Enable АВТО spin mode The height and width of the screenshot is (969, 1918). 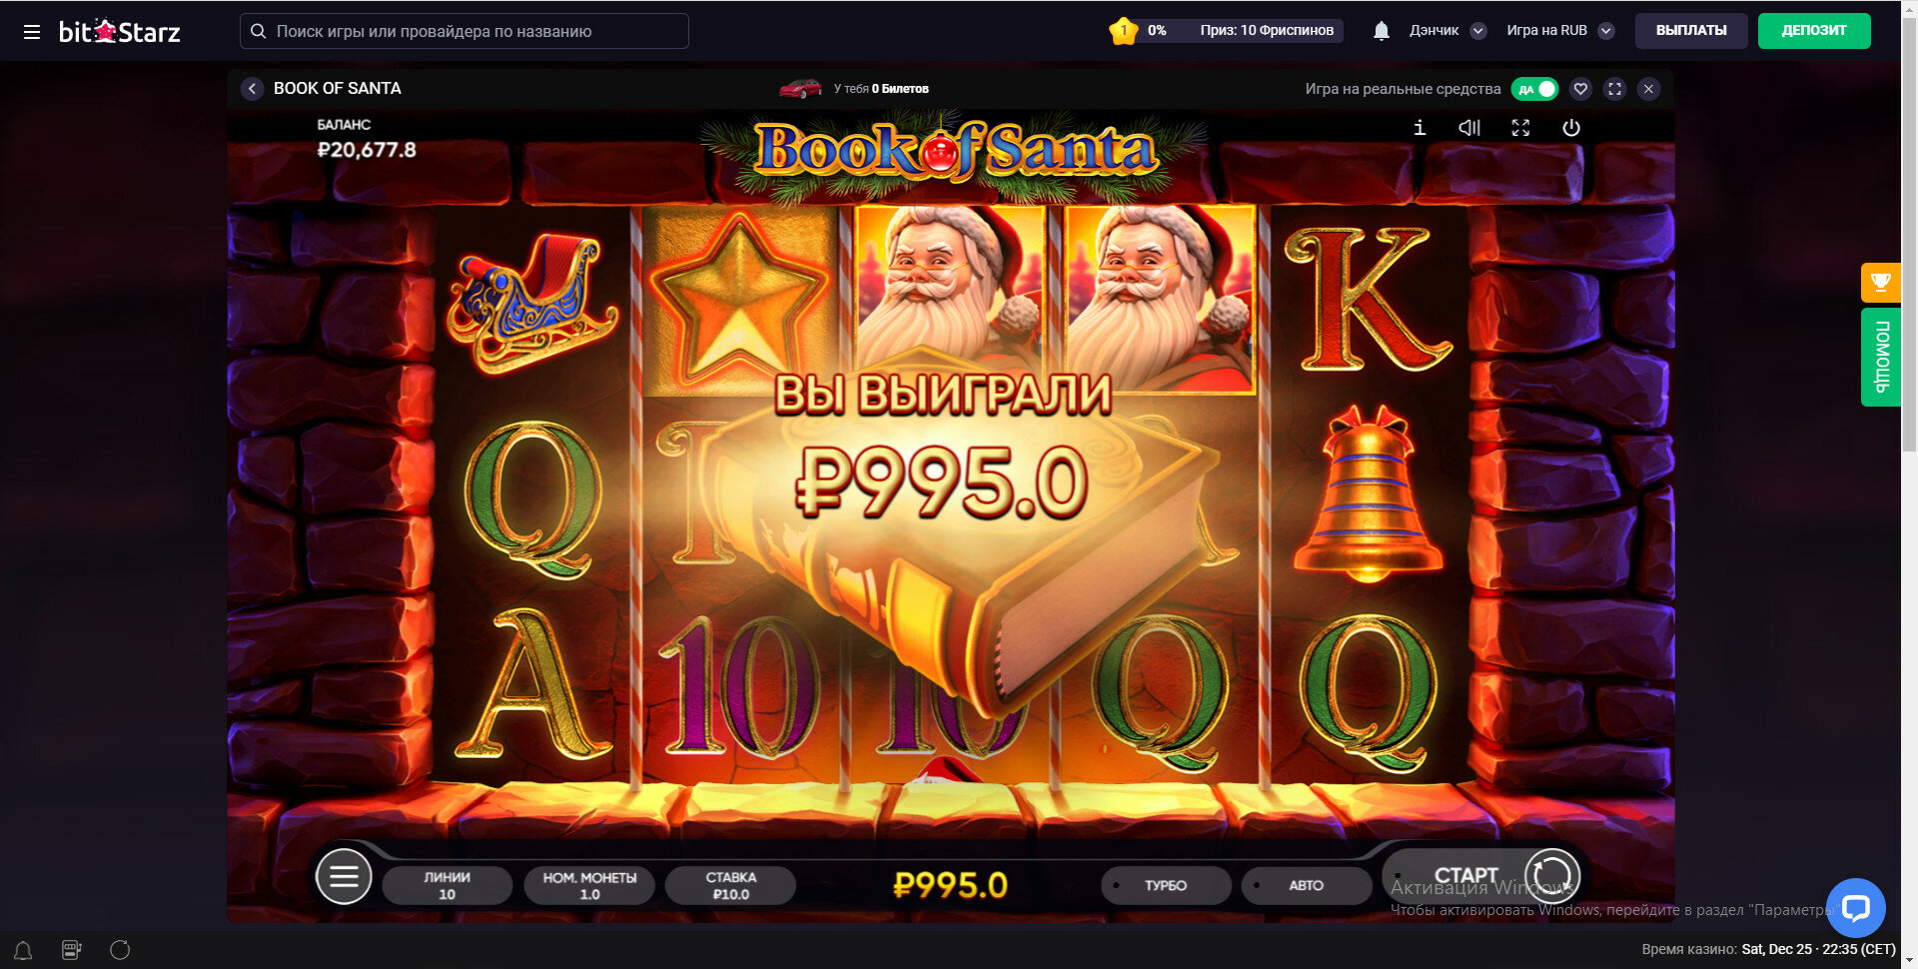pyautogui.click(x=1306, y=885)
